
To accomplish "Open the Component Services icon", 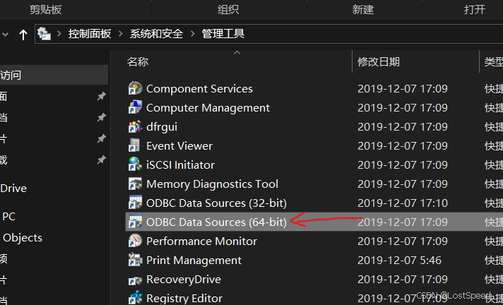I will pyautogui.click(x=135, y=89).
